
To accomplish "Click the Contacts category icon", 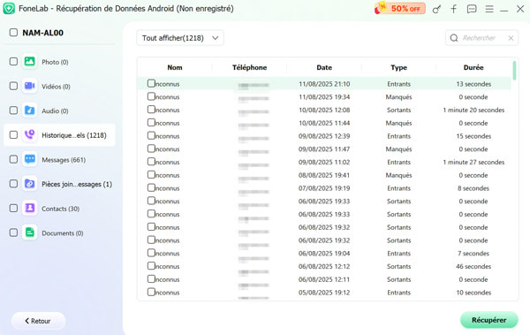I will (29, 208).
